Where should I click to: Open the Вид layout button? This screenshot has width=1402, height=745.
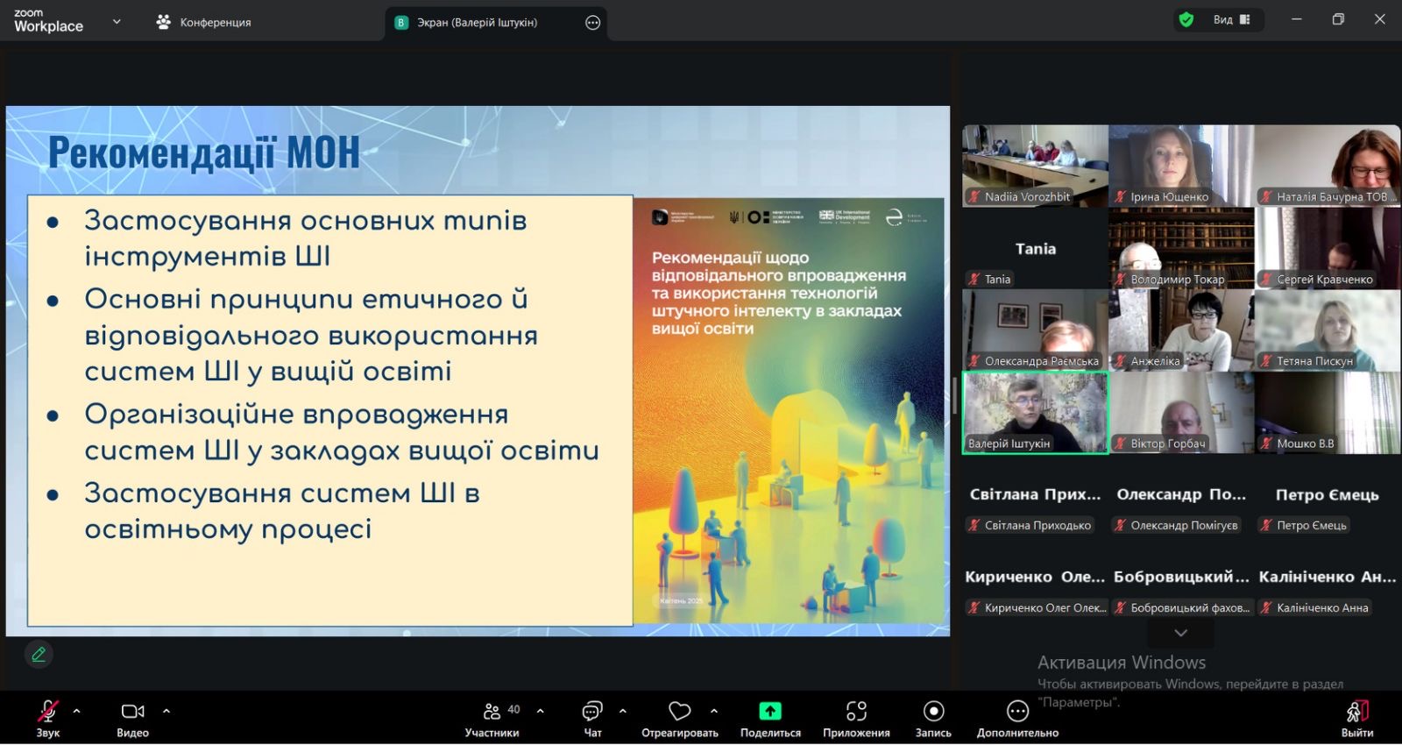click(x=1231, y=19)
